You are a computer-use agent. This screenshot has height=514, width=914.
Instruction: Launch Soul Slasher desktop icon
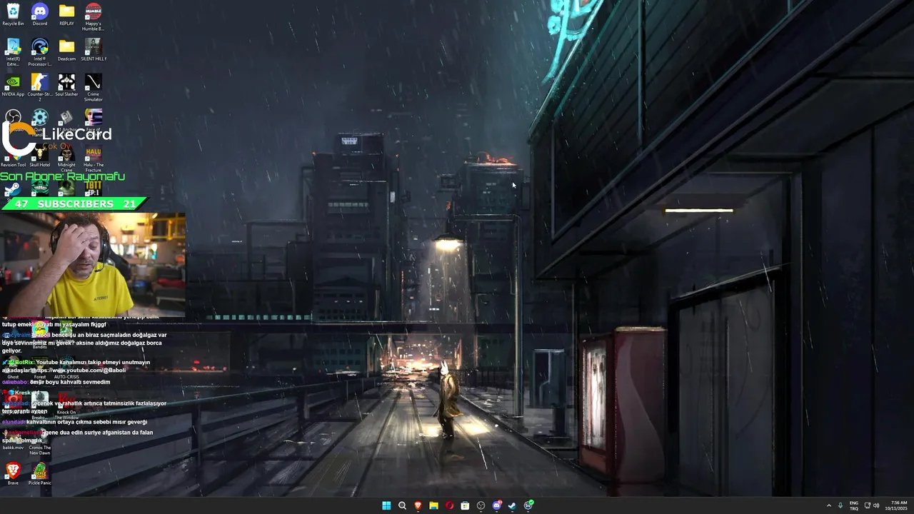click(x=66, y=85)
